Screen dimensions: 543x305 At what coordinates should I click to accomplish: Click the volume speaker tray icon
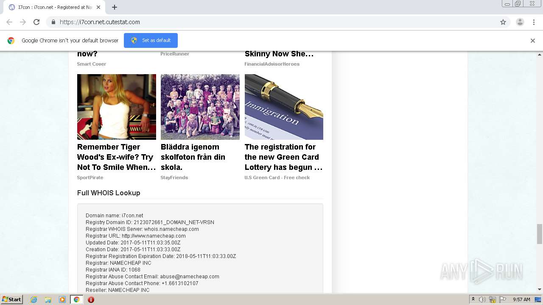pos(482,299)
